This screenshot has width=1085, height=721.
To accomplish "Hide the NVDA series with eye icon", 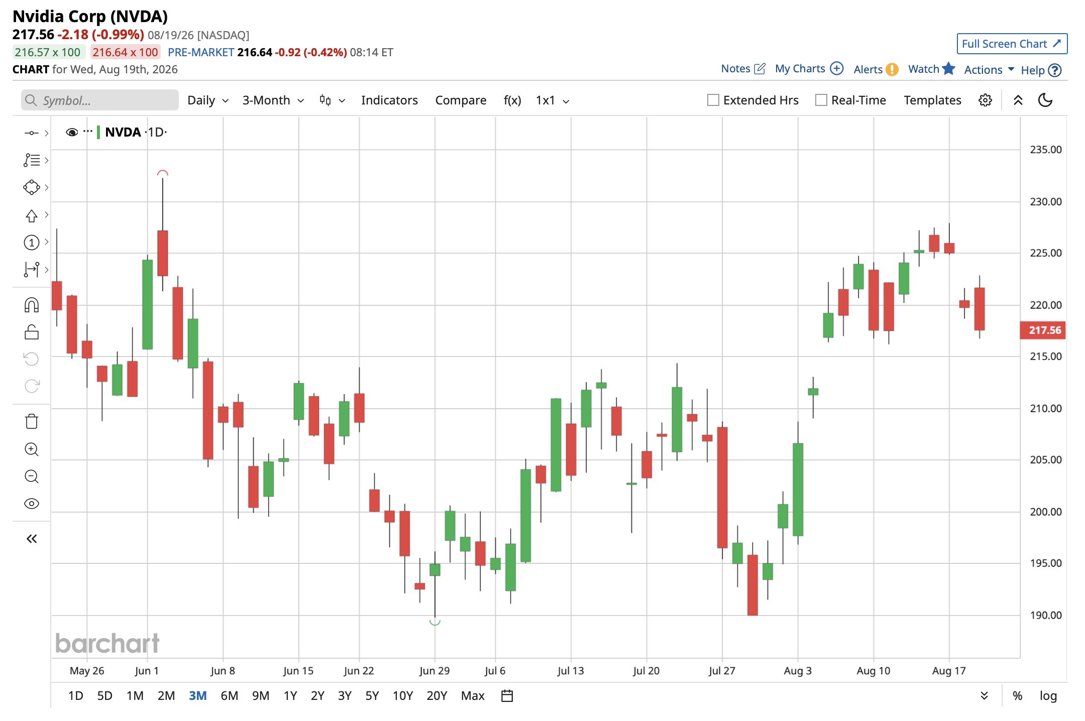I will click(72, 132).
